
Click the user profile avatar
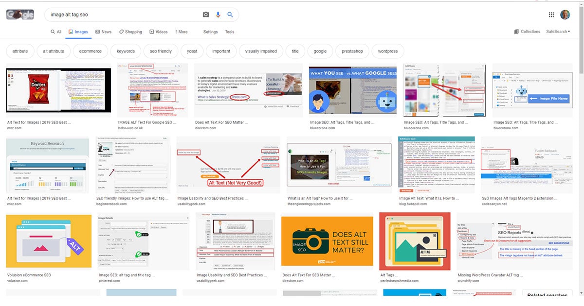[x=565, y=15]
